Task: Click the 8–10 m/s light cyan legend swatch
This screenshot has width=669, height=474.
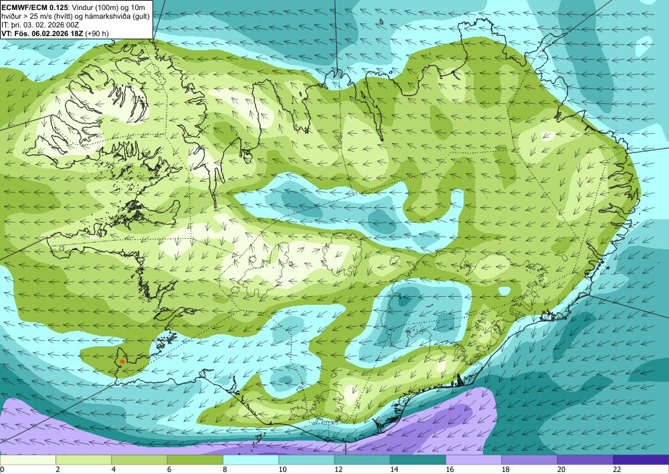Action: click(x=251, y=459)
